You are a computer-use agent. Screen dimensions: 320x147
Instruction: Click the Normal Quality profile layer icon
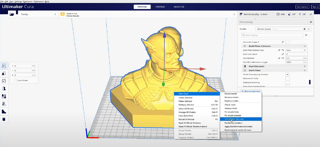(x=241, y=14)
